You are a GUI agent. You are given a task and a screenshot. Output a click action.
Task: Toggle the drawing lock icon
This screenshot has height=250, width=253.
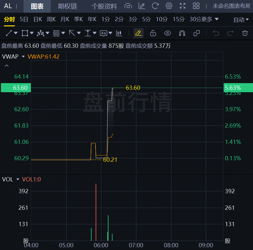[153, 33]
